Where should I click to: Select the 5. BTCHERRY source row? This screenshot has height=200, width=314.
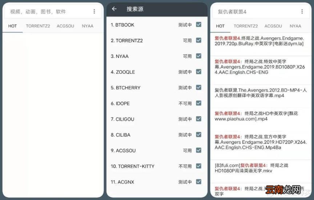coord(157,87)
